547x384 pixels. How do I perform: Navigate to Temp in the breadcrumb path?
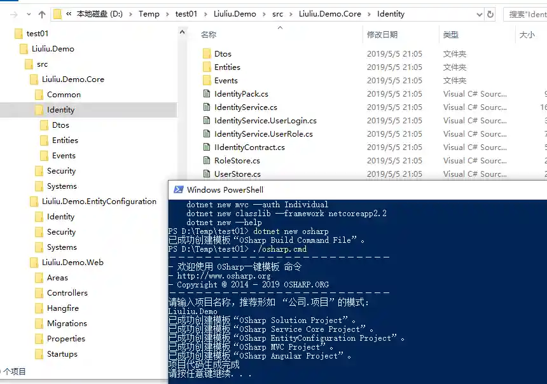click(149, 14)
